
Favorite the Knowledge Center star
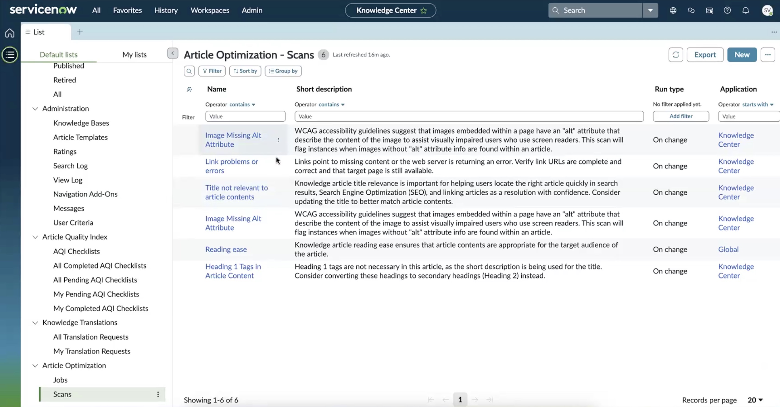coord(423,11)
